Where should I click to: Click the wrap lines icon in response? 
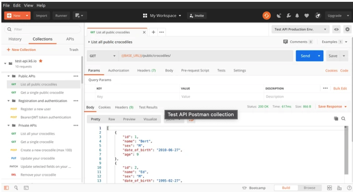click(191, 120)
